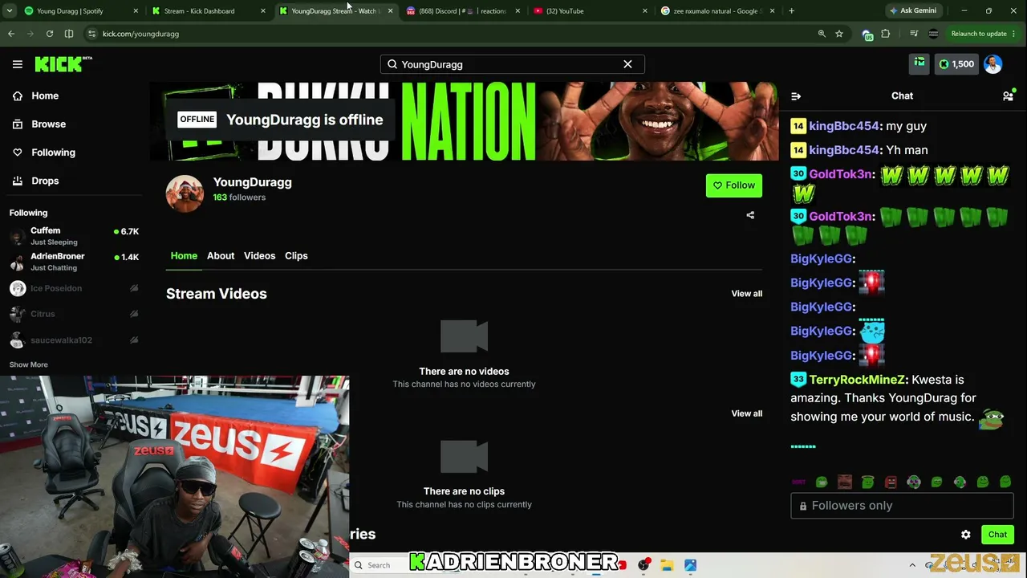Viewport: 1027px width, 578px height.
Task: Open File Explorer from the taskbar
Action: tap(667, 565)
